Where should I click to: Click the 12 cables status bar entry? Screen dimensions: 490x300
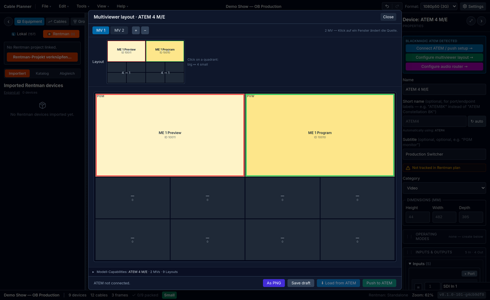coord(99,295)
